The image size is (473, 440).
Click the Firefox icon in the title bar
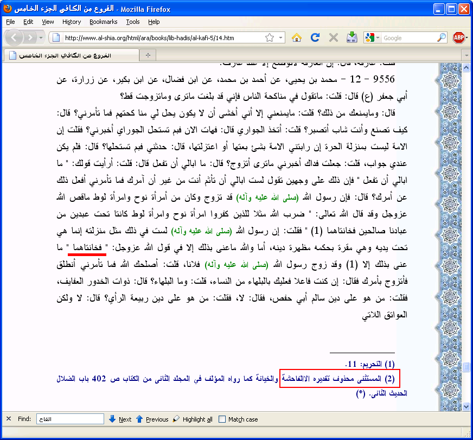(x=8, y=9)
